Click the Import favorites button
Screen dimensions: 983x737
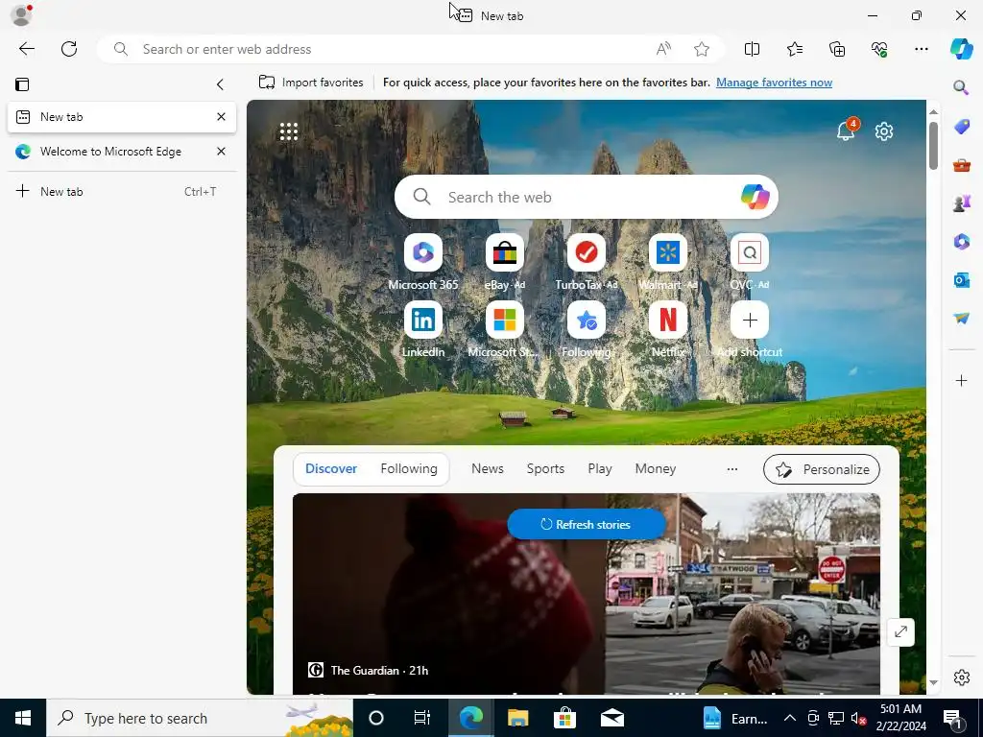(x=311, y=83)
